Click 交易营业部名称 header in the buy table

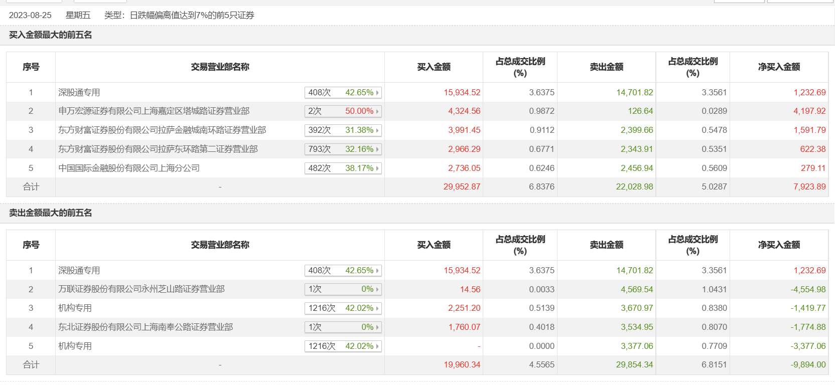(x=220, y=67)
